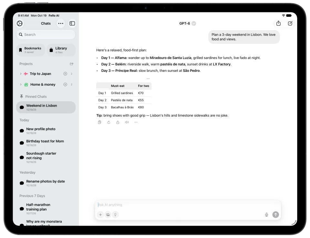This screenshot has width=310, height=238.
Task: Start a new chat compose icon
Action: [290, 23]
